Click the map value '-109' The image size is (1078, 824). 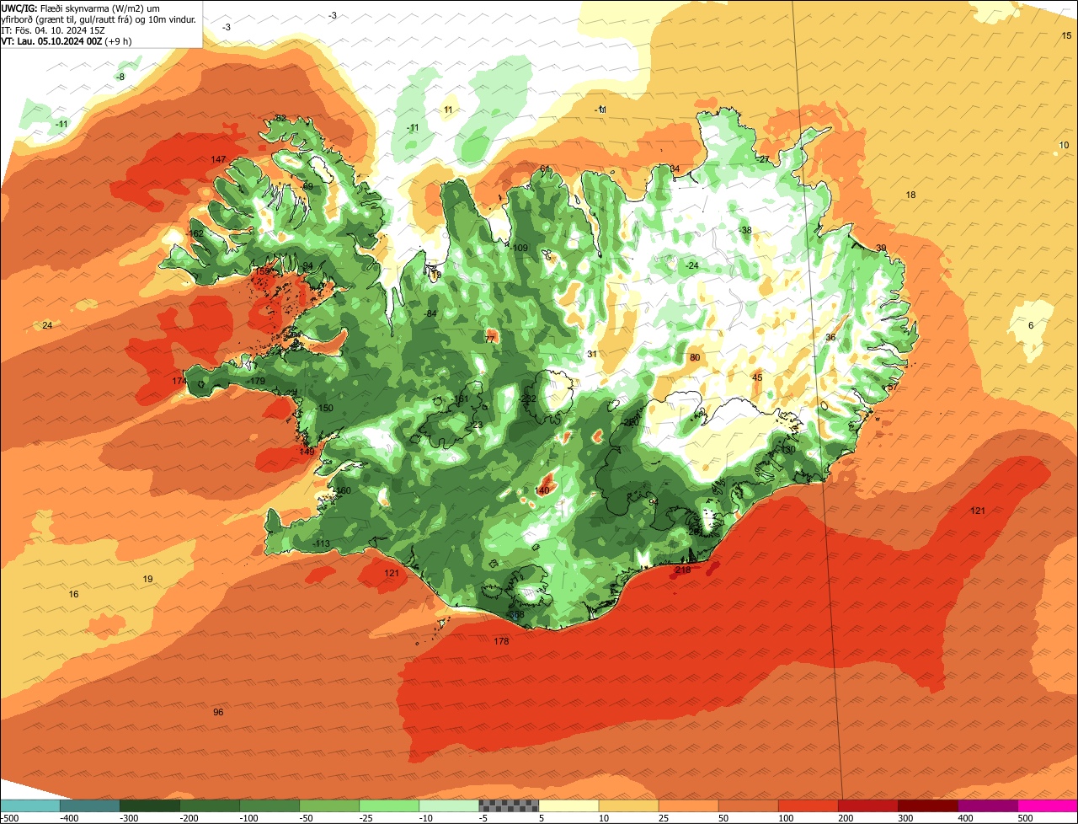(519, 249)
